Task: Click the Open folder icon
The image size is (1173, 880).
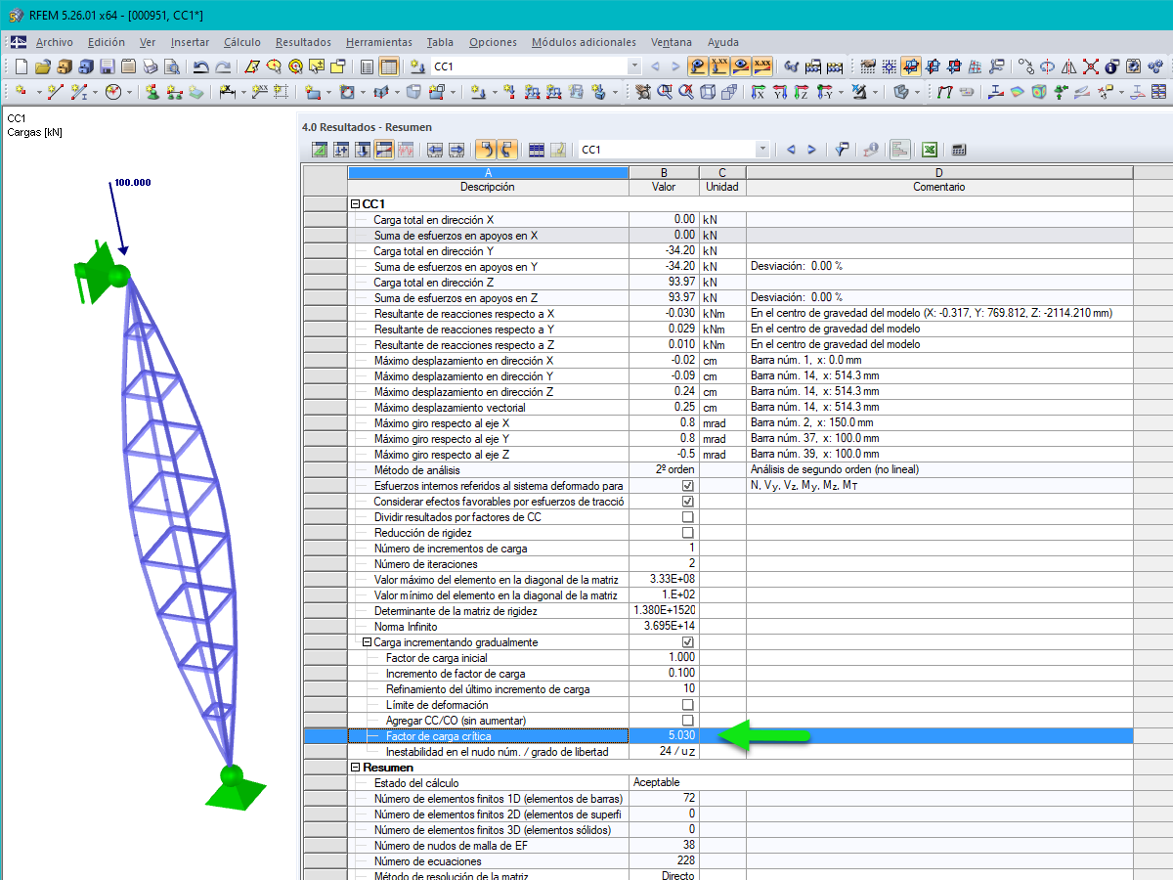Action: tap(43, 66)
